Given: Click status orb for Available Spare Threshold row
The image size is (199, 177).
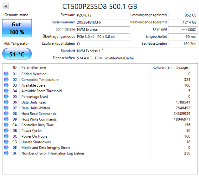Looking at the screenshot, I should [x=6, y=91].
